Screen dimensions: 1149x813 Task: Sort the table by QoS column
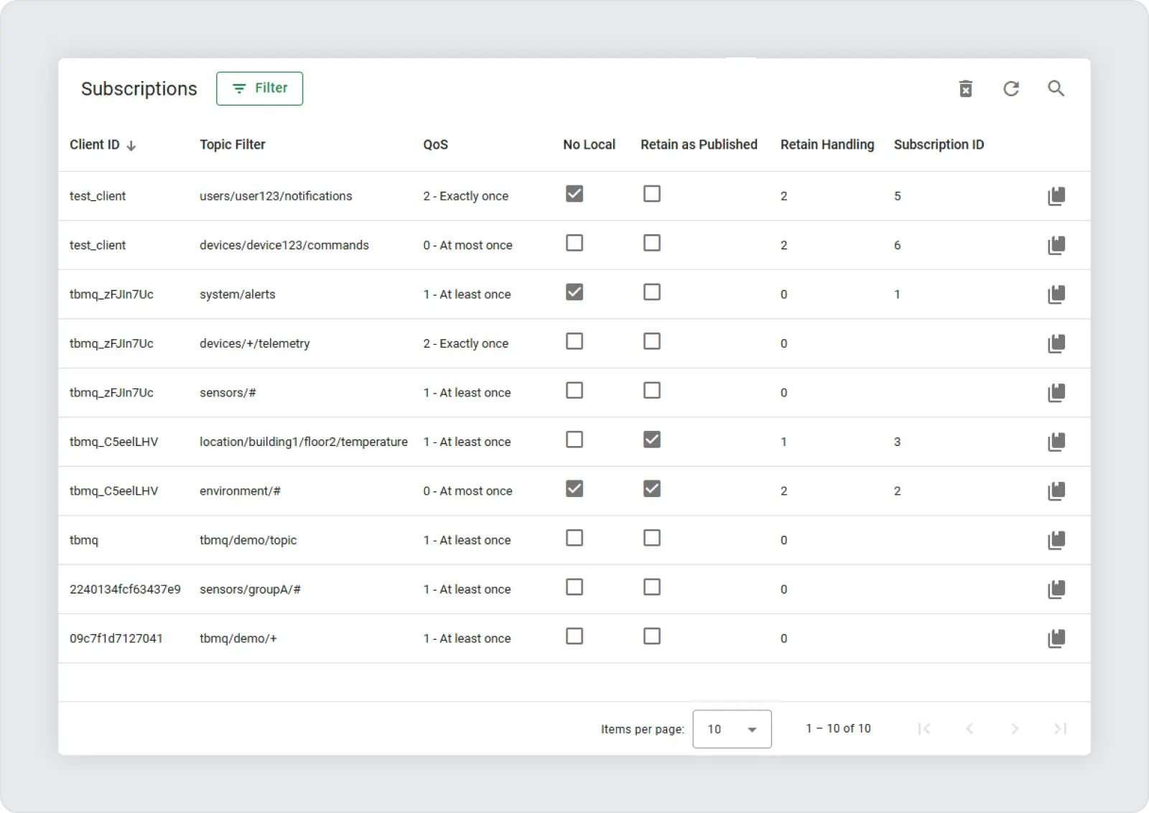[x=435, y=144]
